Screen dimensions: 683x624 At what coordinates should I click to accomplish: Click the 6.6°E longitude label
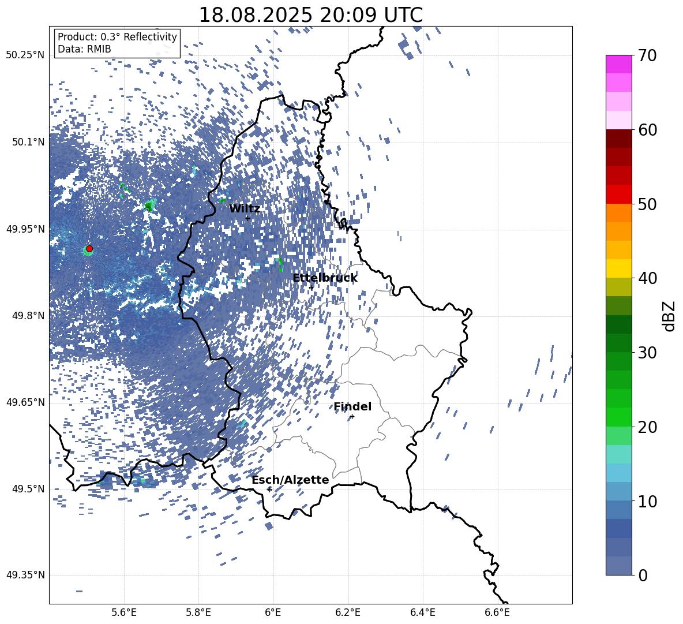[x=497, y=612]
